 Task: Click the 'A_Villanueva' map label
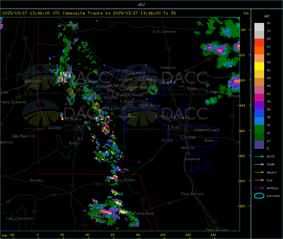(164, 31)
